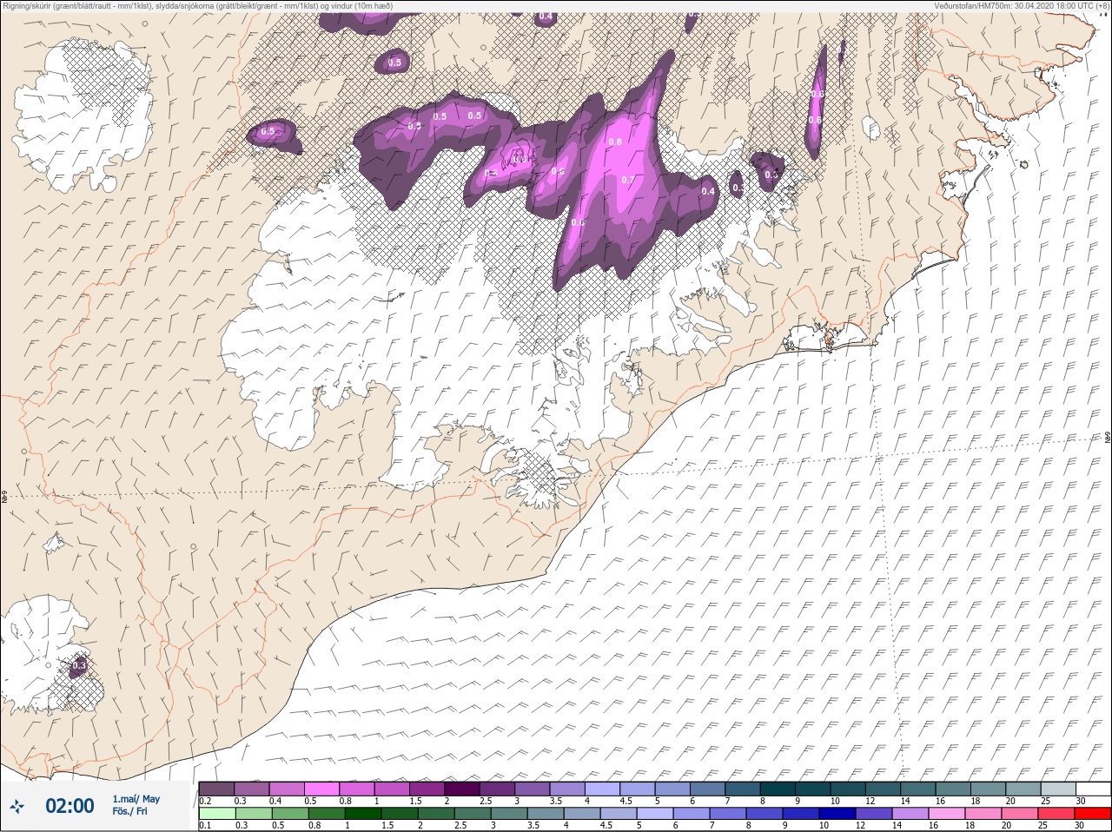1112x832 pixels.
Task: Click the 0.8 value label on the precipitation area
Action: pyautogui.click(x=615, y=142)
